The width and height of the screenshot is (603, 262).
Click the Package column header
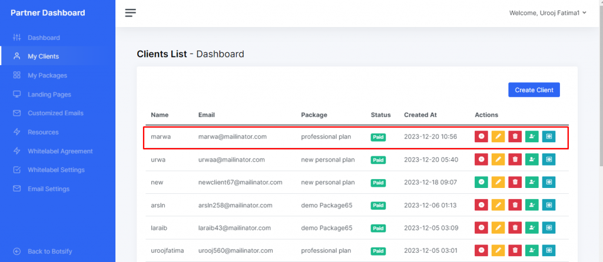pyautogui.click(x=314, y=115)
